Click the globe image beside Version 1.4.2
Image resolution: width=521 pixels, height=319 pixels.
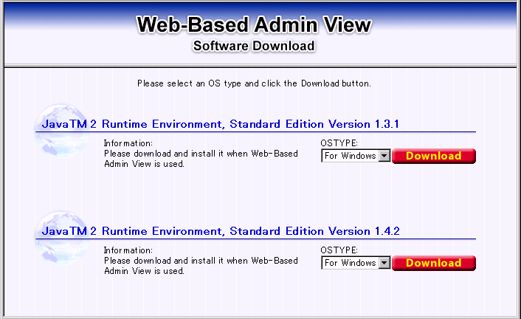(x=62, y=238)
